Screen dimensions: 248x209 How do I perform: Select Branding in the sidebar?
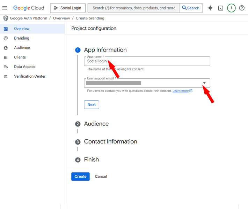[32, 38]
